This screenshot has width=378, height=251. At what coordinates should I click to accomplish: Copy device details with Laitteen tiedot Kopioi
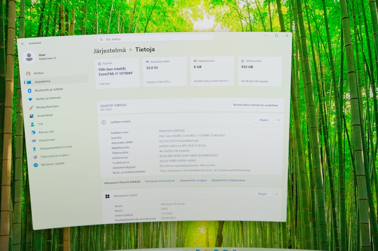(264, 120)
